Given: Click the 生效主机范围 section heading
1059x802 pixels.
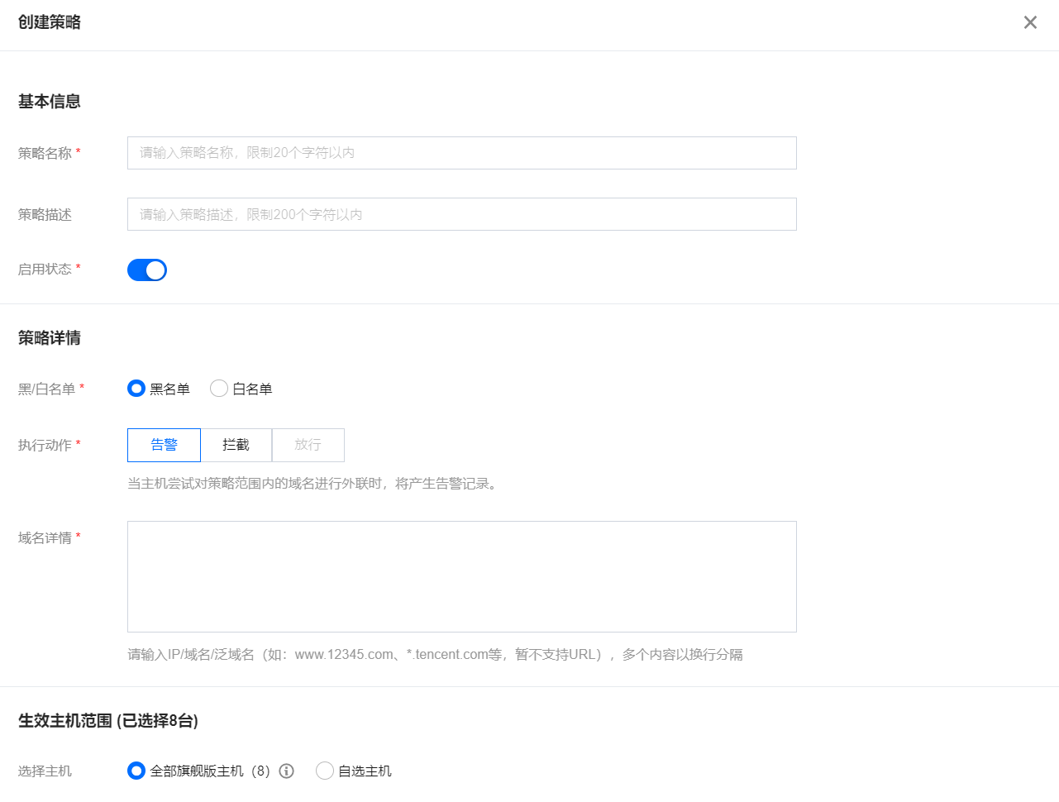Looking at the screenshot, I should coord(108,721).
